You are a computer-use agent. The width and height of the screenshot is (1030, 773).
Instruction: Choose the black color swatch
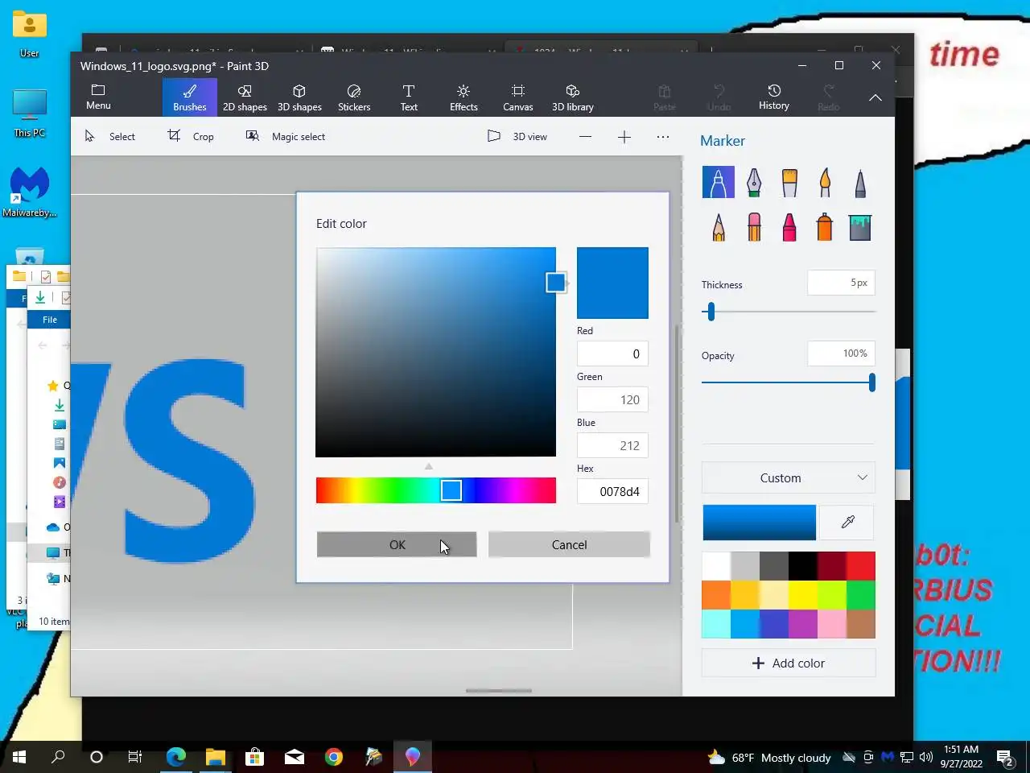pos(803,566)
